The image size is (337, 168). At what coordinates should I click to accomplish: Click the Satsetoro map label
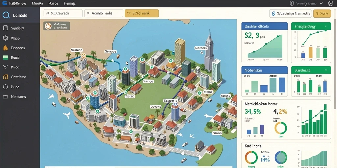point(171,100)
